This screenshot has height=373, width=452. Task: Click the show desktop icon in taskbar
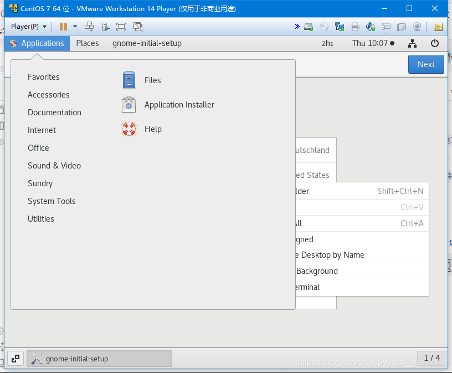[16, 359]
